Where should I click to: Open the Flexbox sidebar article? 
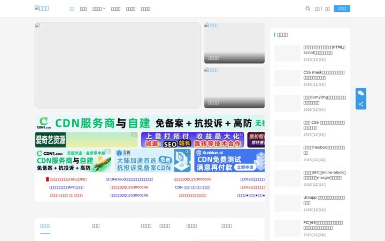pyautogui.click(x=324, y=150)
